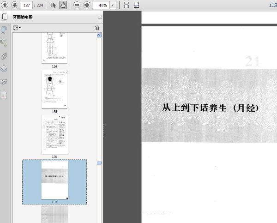Screen dimensions: 277x223
Task: Open the Signatures panel
Action: point(4,82)
